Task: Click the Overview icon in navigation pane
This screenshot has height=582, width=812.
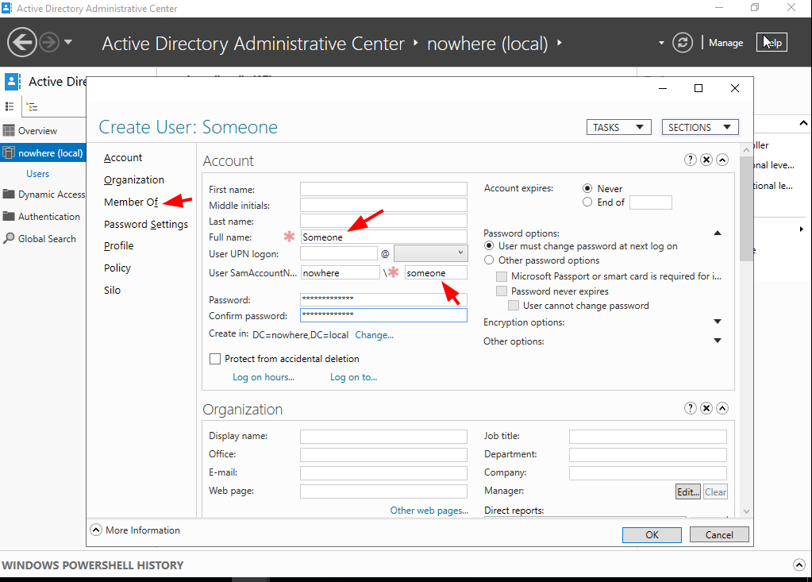Action: [9, 130]
